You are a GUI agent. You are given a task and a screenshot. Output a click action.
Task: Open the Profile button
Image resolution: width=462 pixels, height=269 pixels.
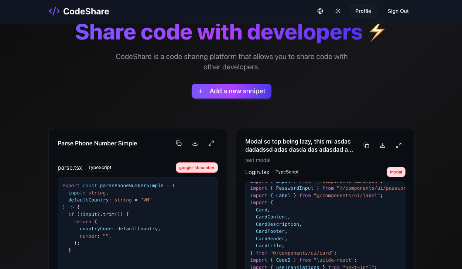[363, 11]
